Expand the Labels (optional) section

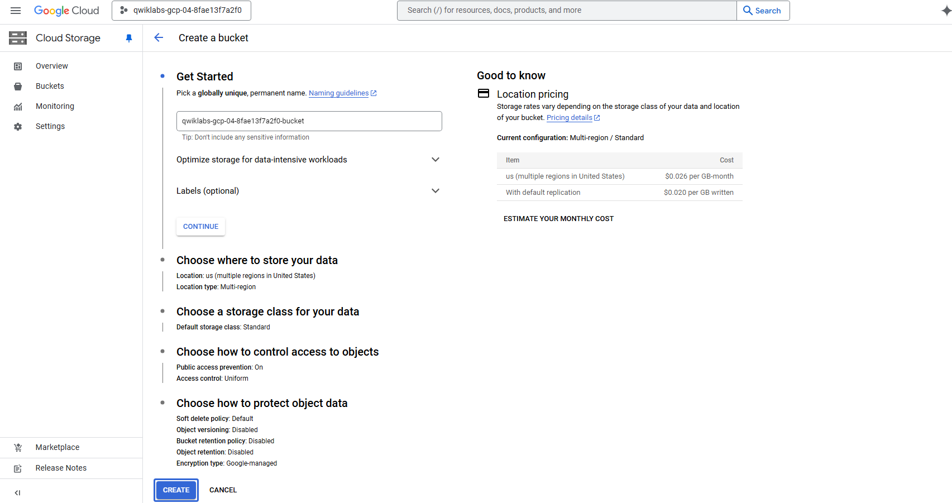309,191
